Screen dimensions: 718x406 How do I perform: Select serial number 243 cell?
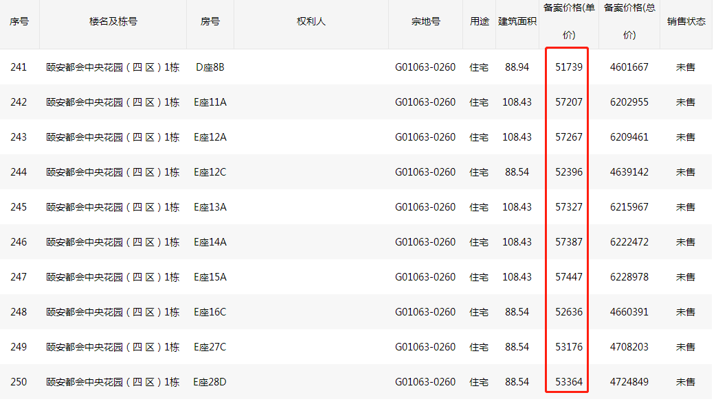[x=19, y=137]
